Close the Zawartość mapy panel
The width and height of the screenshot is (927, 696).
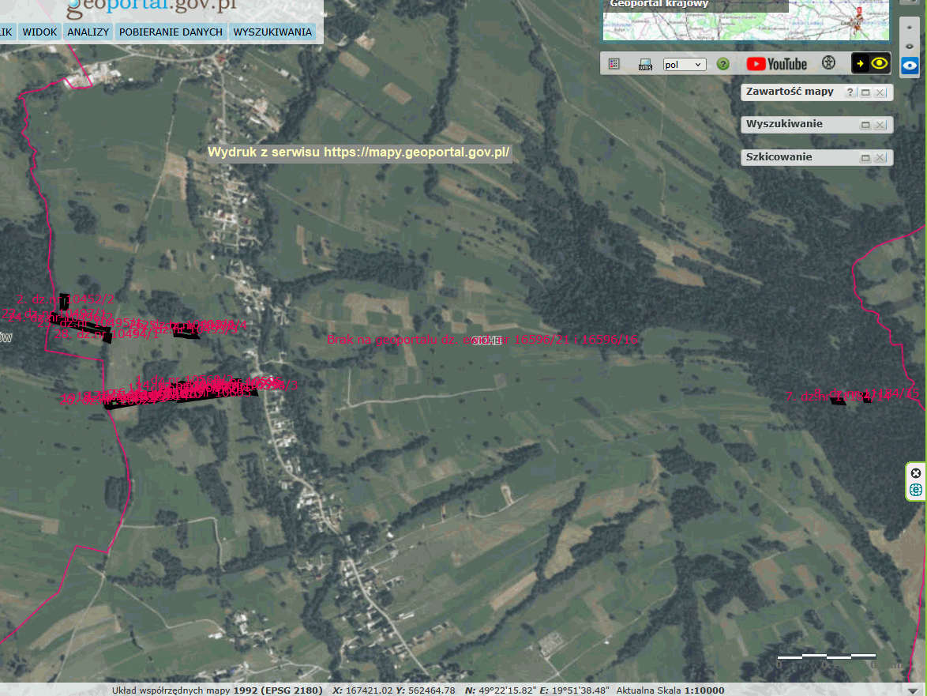(x=880, y=92)
